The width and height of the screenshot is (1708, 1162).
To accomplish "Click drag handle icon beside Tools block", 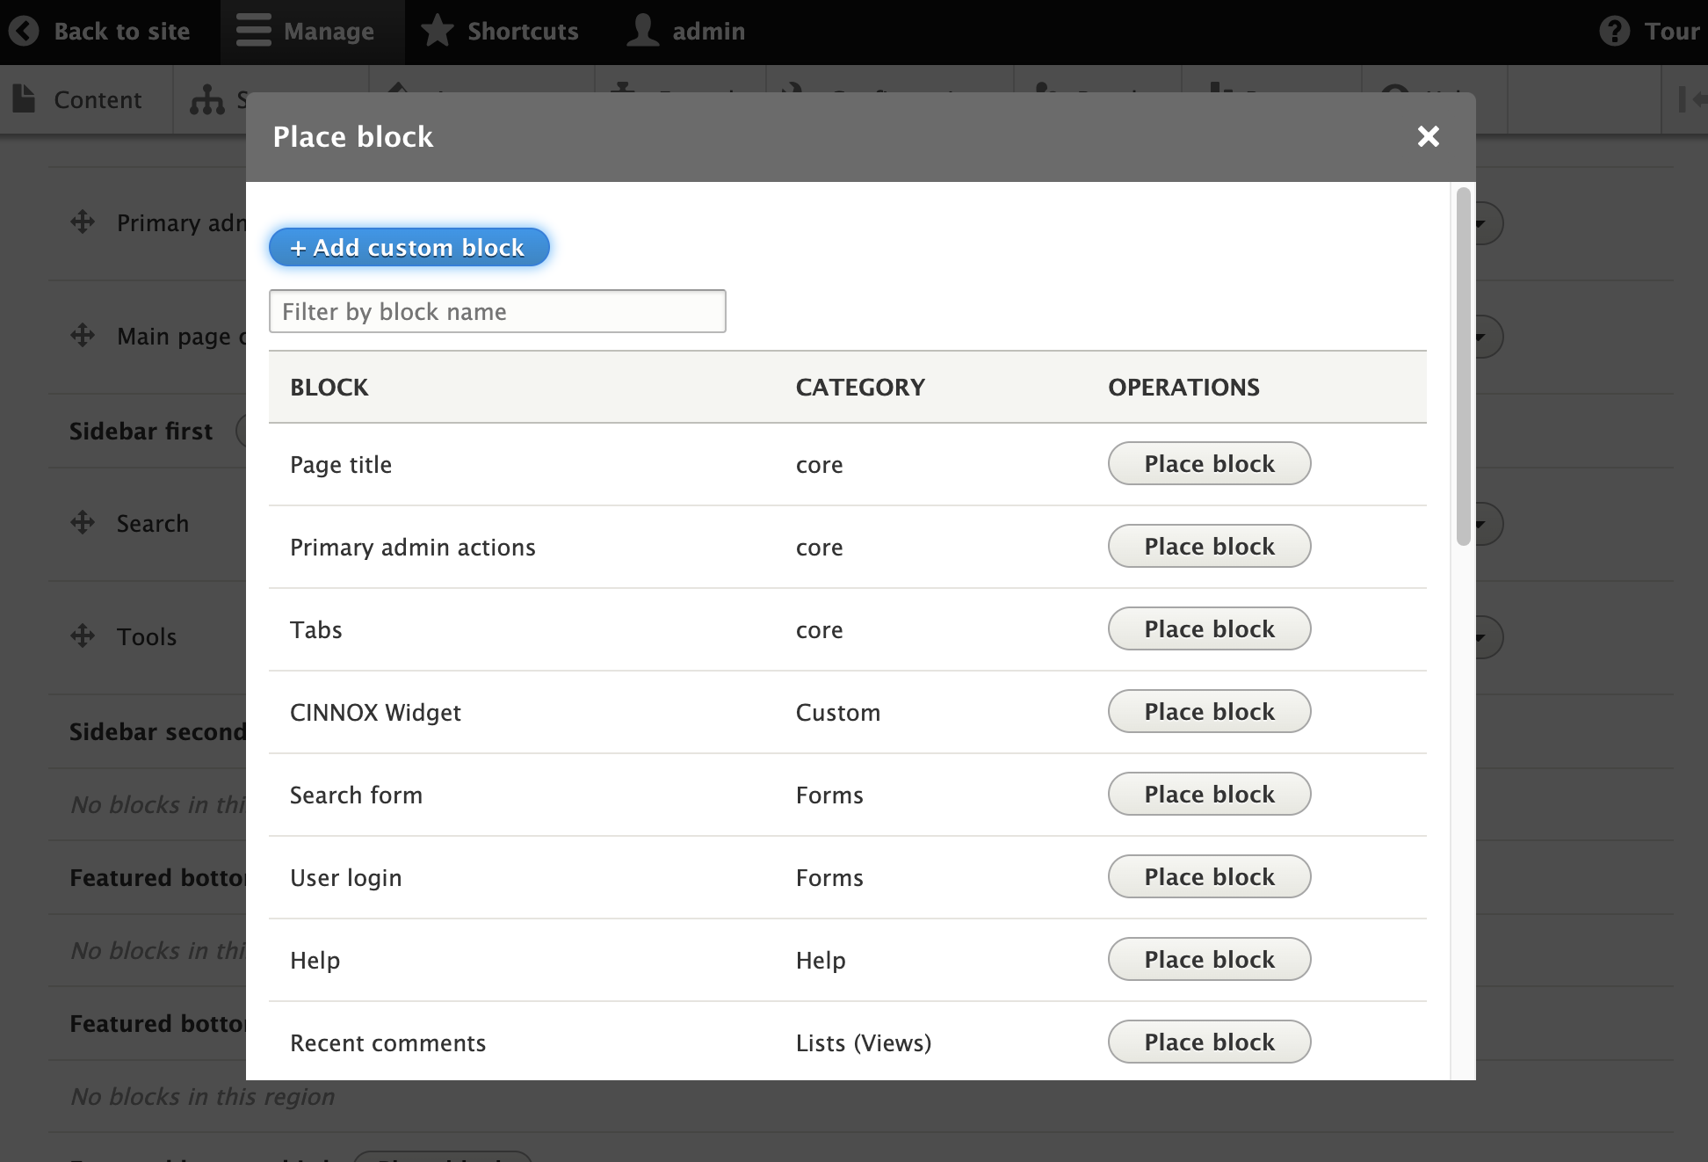I will tap(83, 635).
